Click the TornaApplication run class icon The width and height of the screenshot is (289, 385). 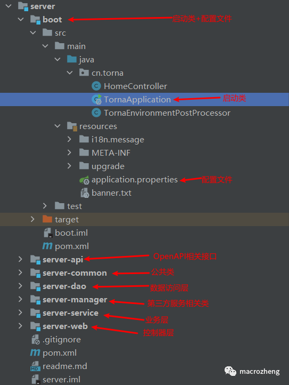point(96,99)
